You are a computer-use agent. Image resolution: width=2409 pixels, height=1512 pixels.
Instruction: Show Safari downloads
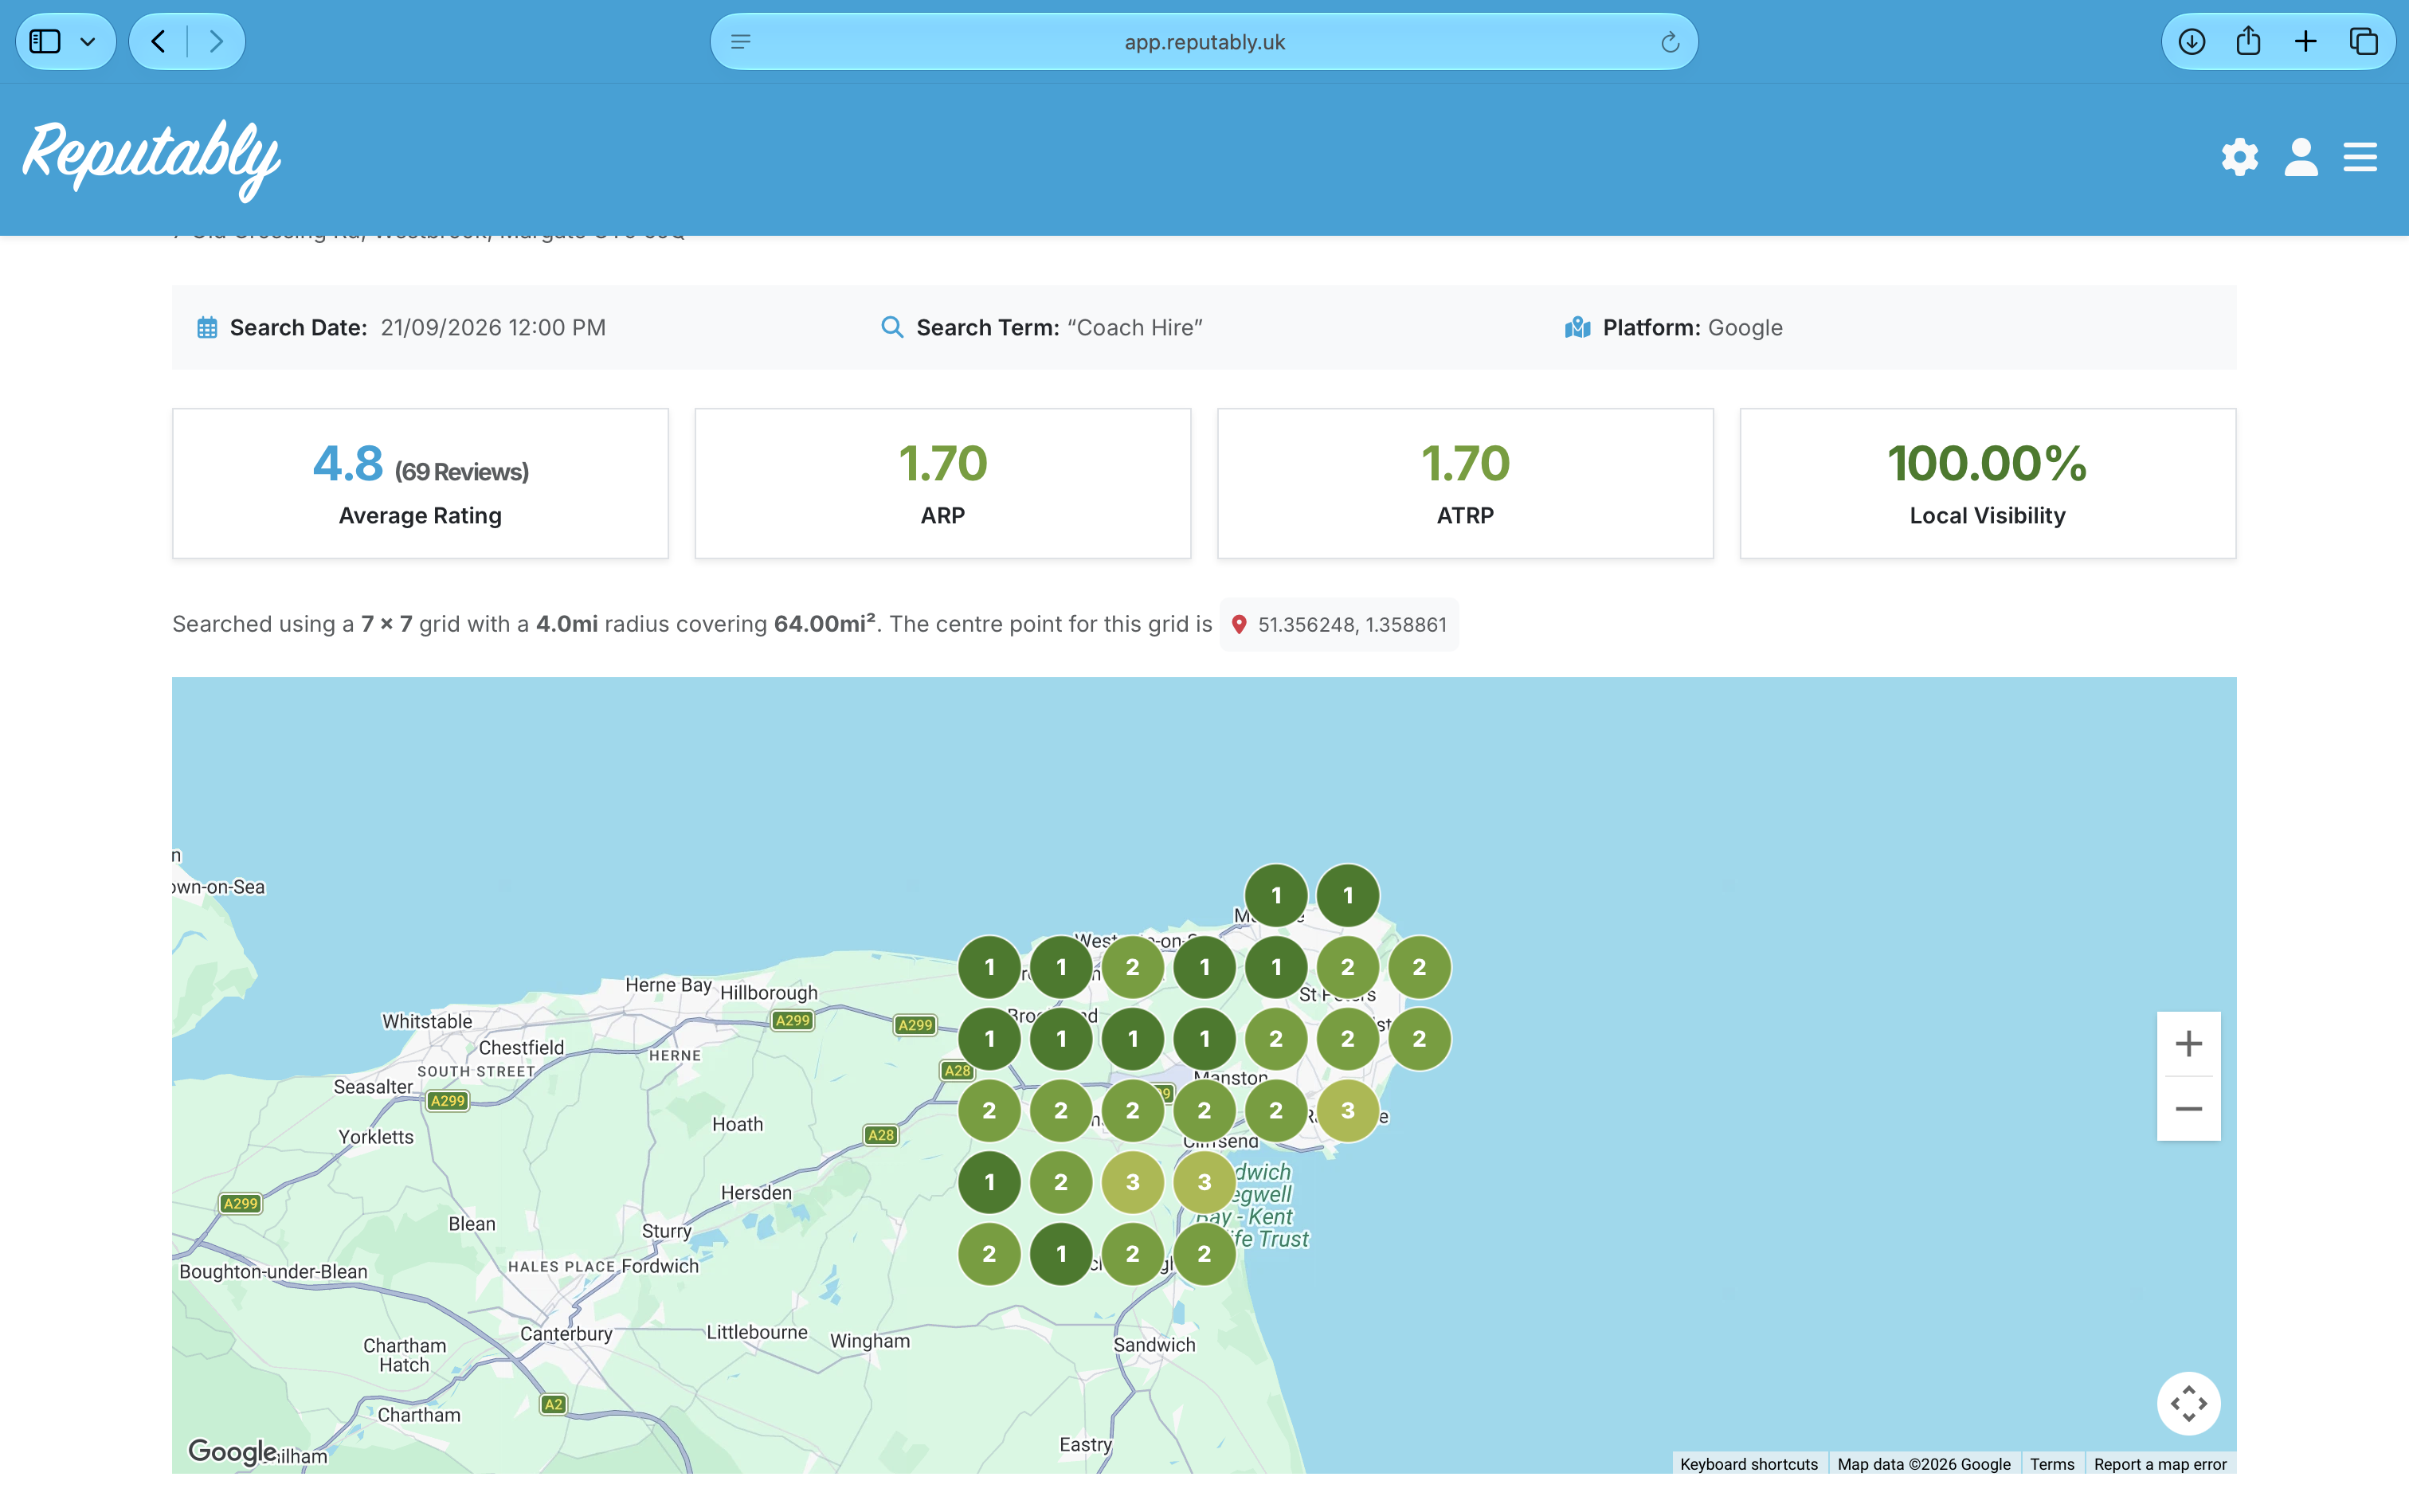[2191, 41]
